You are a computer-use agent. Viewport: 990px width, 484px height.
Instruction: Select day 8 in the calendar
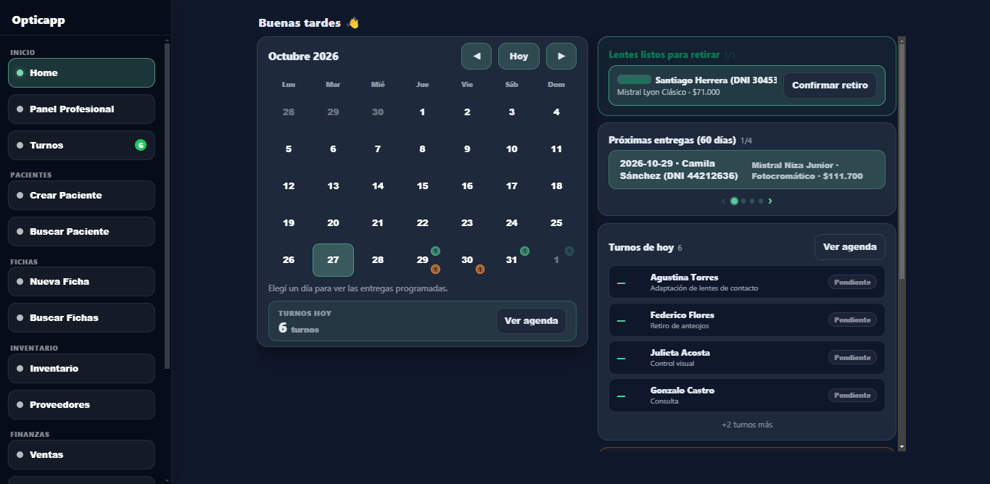pos(423,149)
